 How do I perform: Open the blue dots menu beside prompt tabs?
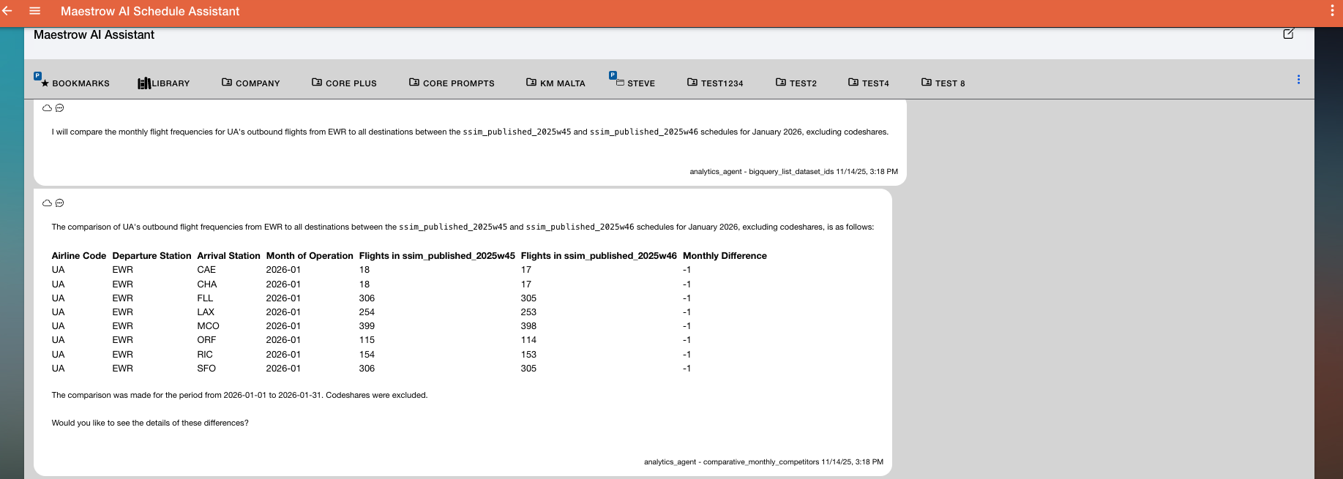pos(1298,79)
